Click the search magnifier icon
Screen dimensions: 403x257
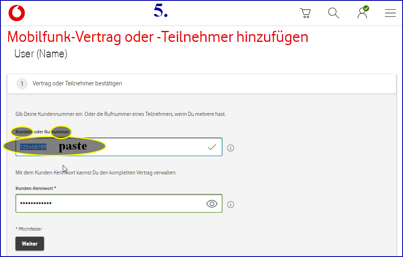click(333, 13)
